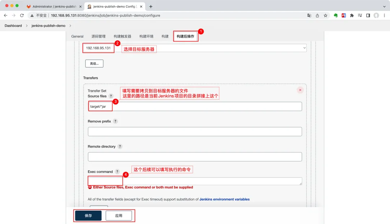Toggle the browser side panel icon
Screen dimensions: 390x224
(368, 15)
